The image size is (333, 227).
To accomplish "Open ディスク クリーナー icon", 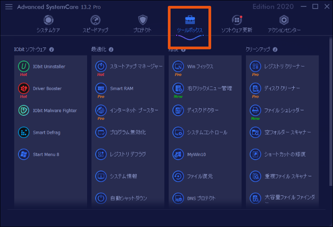I will tap(255, 88).
